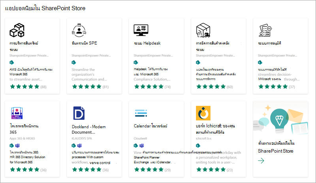Click the Dockland blue D document icon
The width and height of the screenshot is (316, 183).
click(79, 113)
